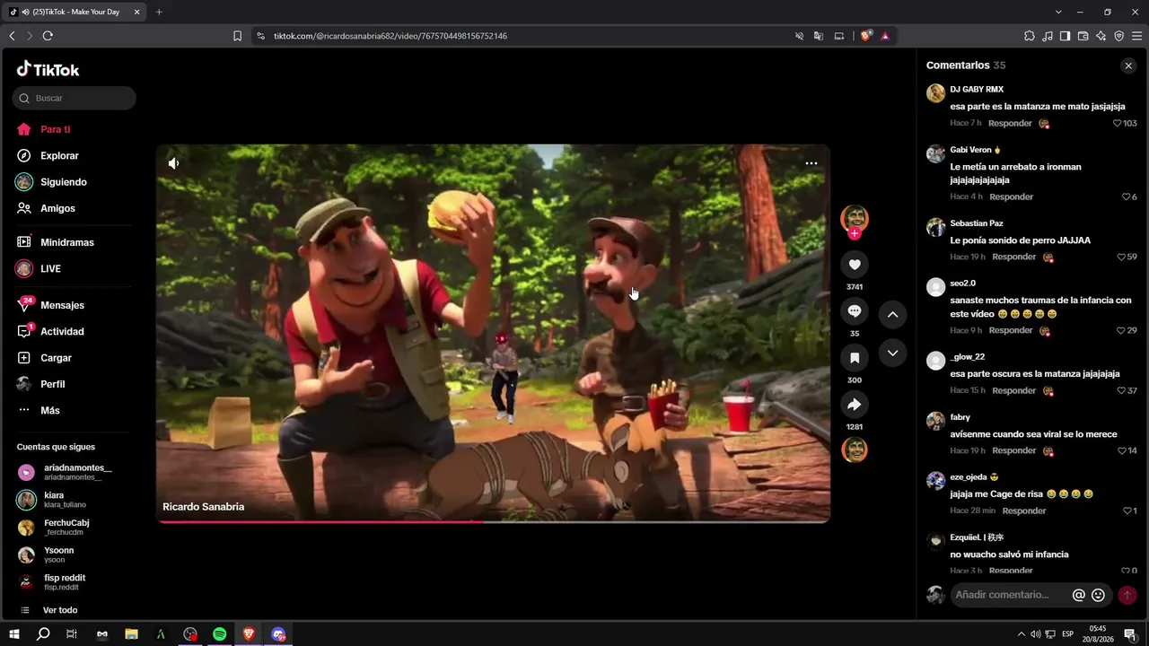
Task: Share the video using the arrow icon
Action: click(x=855, y=405)
